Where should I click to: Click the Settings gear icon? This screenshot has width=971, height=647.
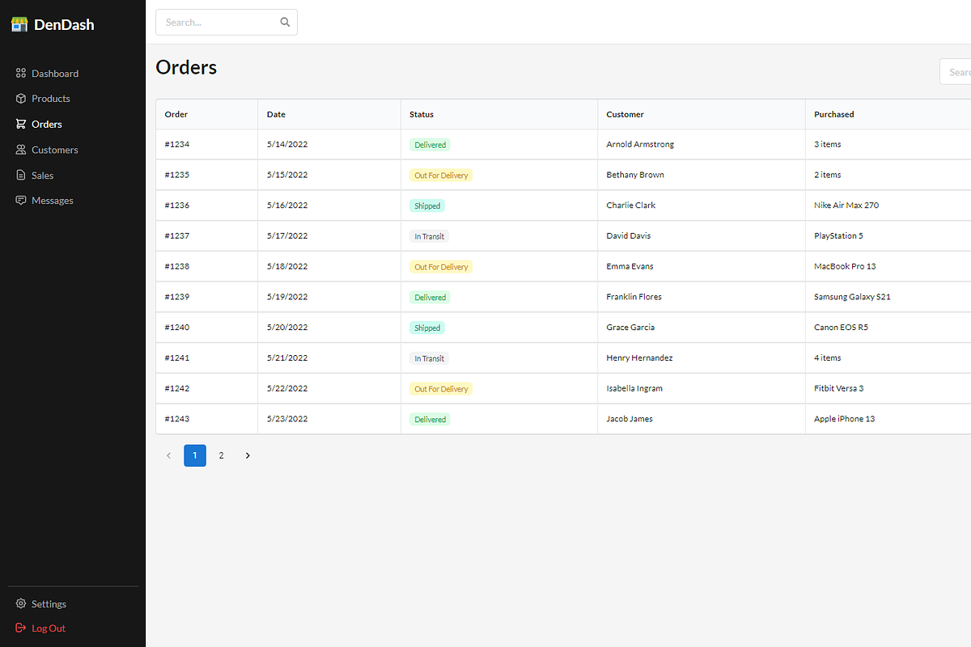(21, 604)
